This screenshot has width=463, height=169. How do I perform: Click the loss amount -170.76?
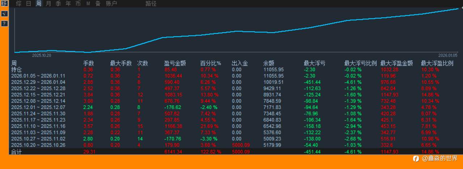[173, 139]
